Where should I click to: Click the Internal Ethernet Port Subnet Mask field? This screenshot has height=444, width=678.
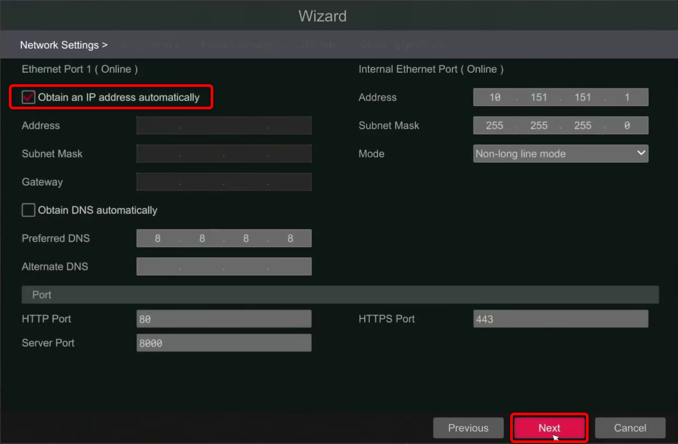[x=560, y=126]
